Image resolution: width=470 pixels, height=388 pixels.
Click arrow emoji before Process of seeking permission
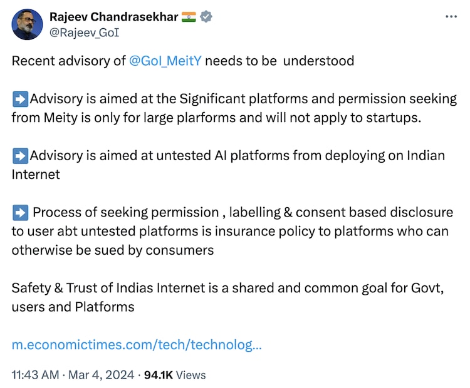[20, 212]
